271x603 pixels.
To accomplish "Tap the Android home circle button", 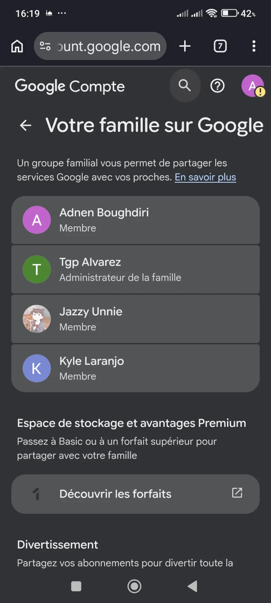I will 134,586.
